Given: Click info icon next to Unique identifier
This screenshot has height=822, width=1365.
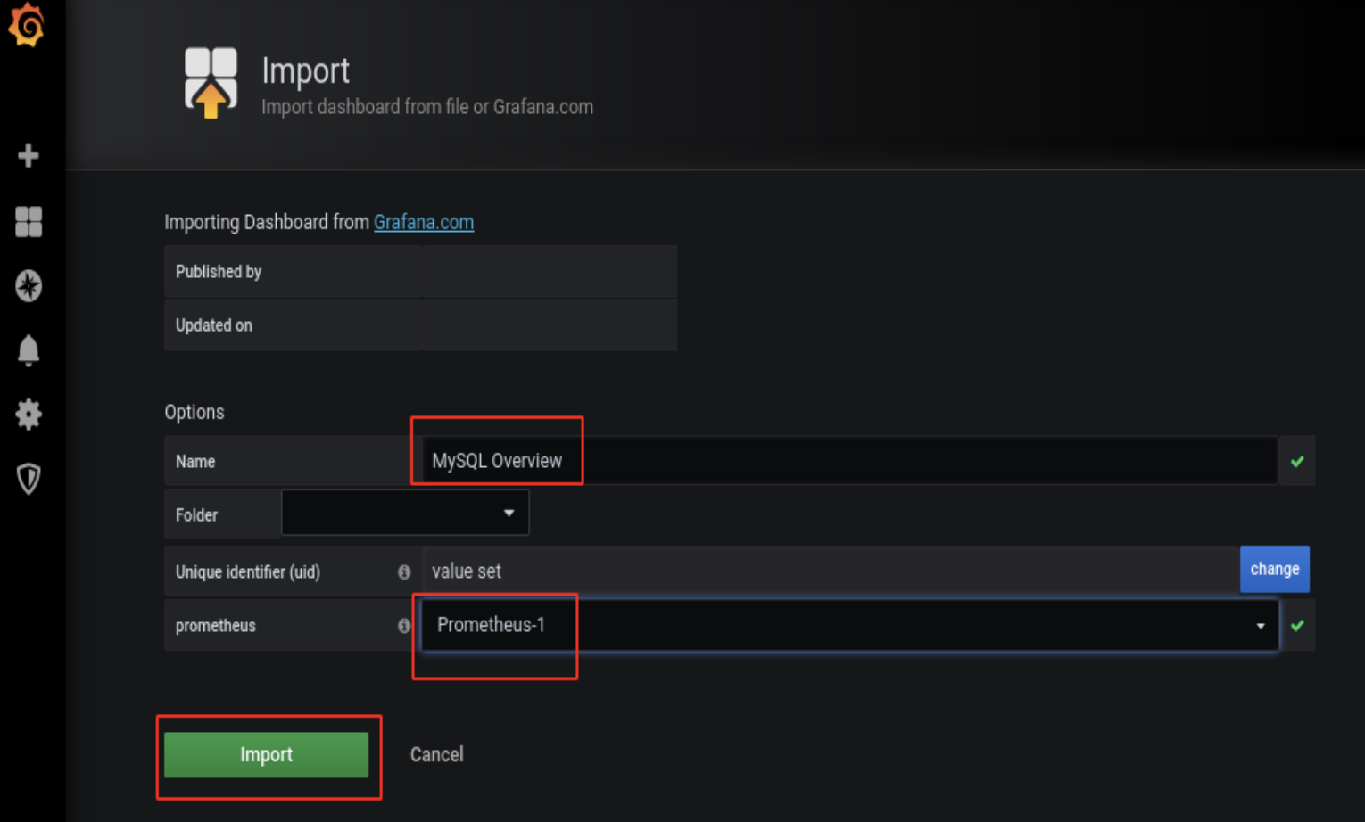Looking at the screenshot, I should point(404,571).
